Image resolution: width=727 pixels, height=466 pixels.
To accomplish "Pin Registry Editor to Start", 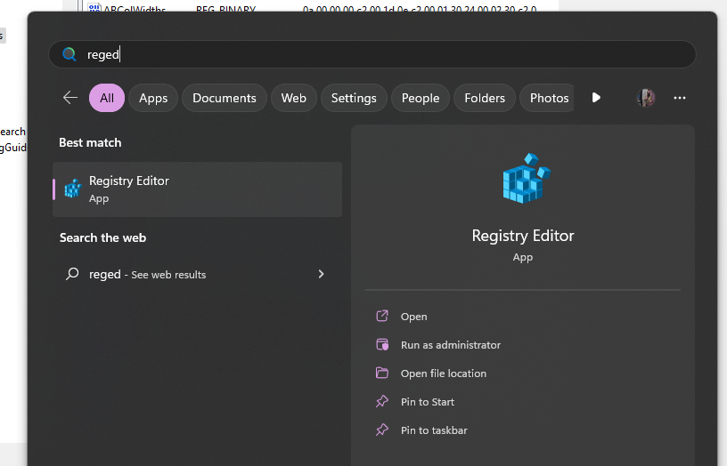I will [x=428, y=402].
